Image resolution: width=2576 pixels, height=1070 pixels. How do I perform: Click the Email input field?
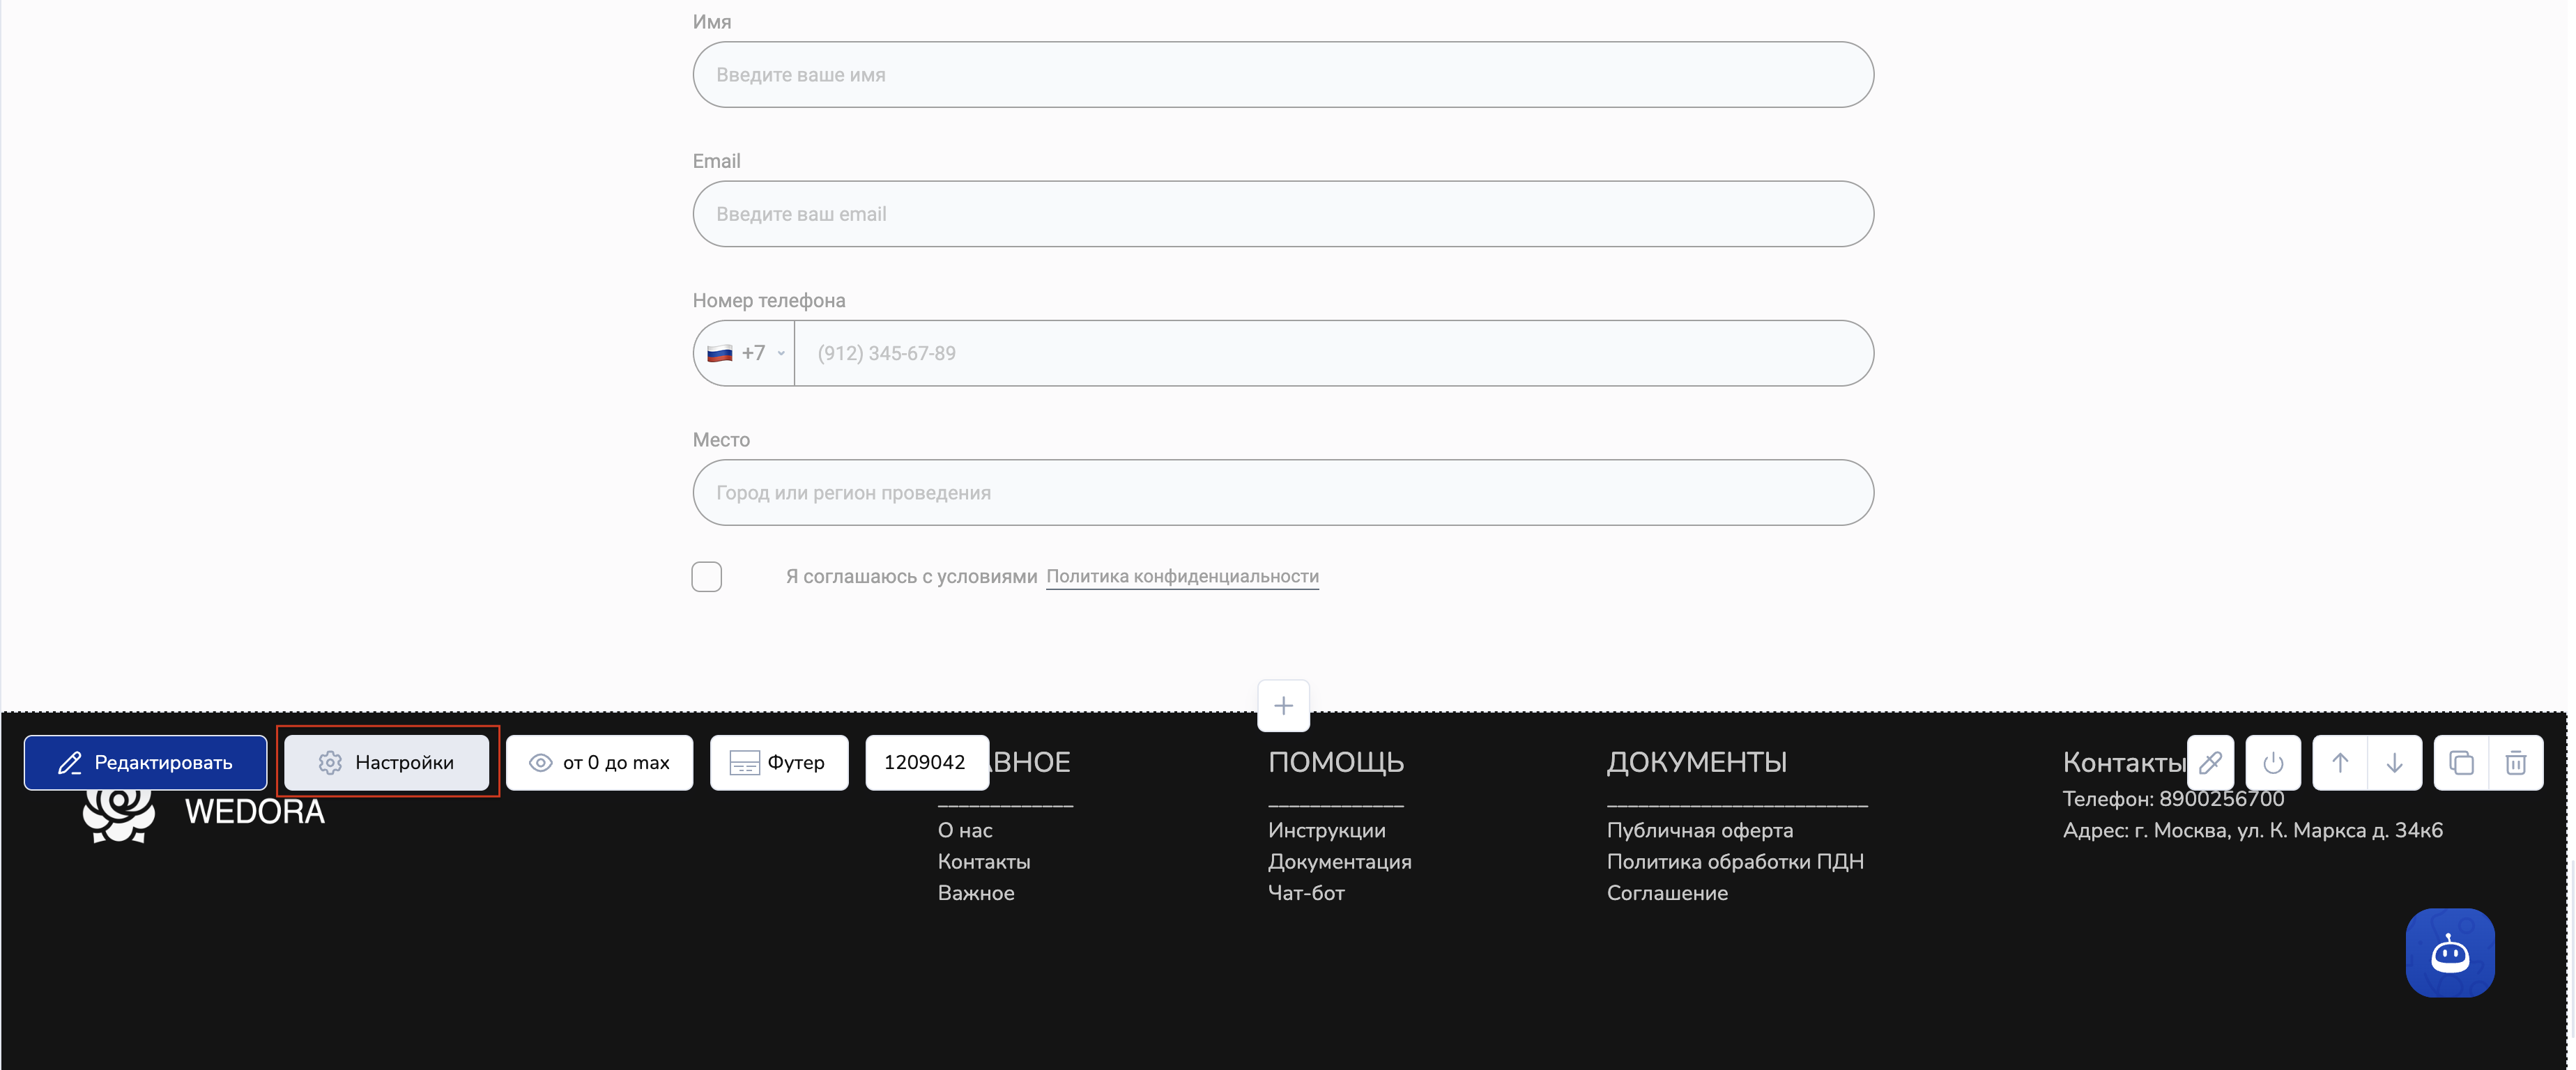coord(1282,214)
